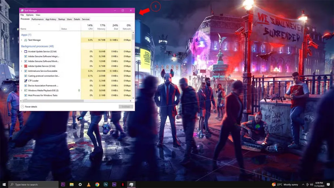Collapse view with Fewer details

[29, 107]
